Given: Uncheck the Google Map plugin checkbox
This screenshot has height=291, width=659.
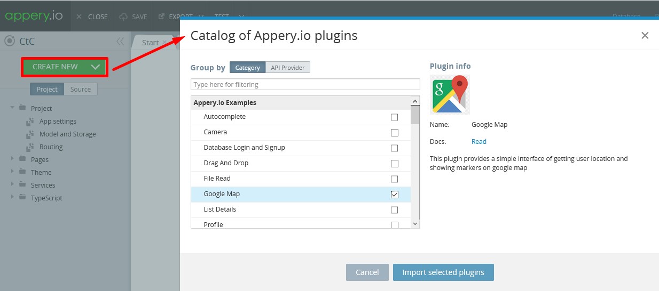Looking at the screenshot, I should [x=395, y=195].
